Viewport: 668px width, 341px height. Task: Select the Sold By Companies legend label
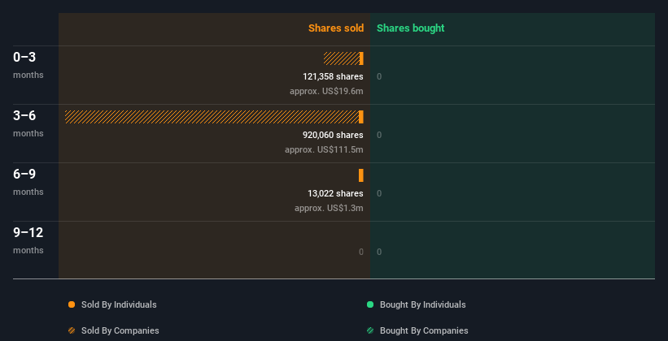pyautogui.click(x=120, y=330)
